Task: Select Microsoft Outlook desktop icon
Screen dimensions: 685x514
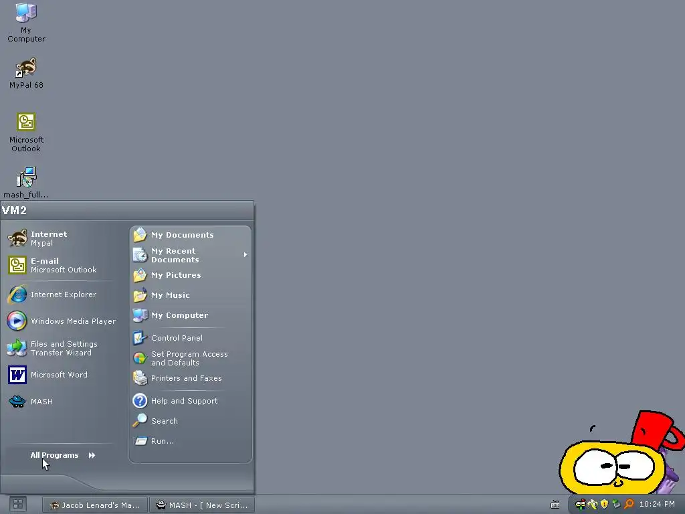Action: tap(26, 132)
